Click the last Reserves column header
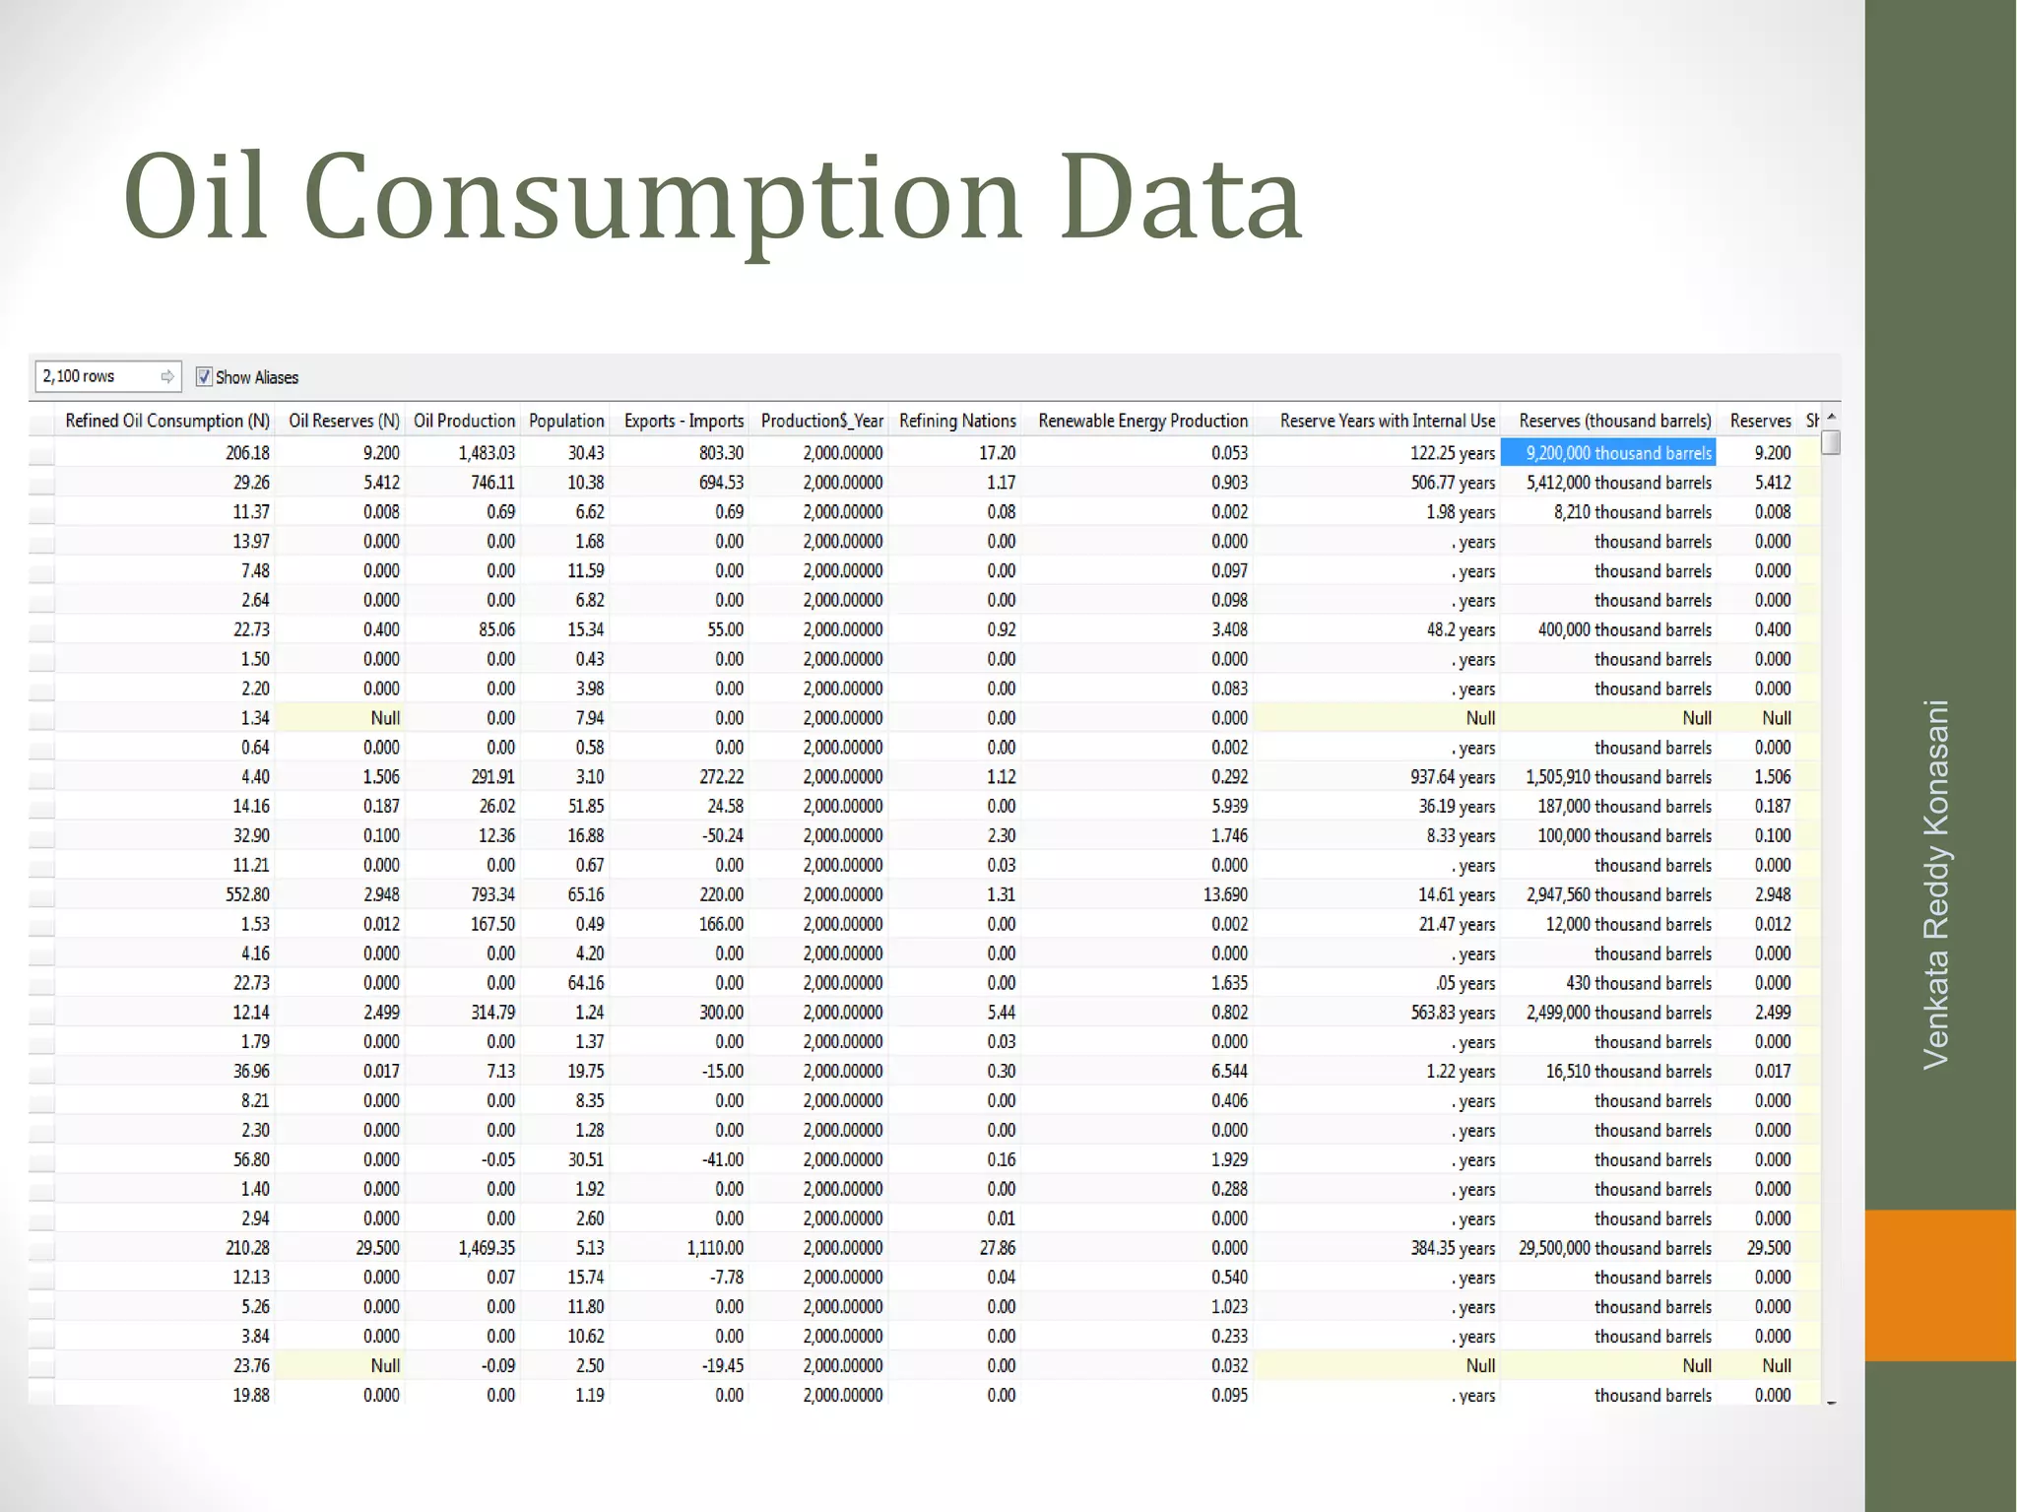This screenshot has height=1512, width=2017. (x=1759, y=421)
